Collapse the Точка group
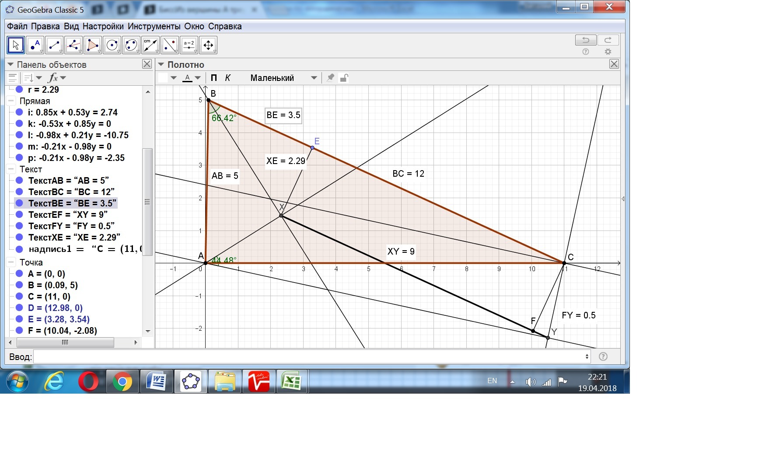The image size is (776, 454). 11,262
